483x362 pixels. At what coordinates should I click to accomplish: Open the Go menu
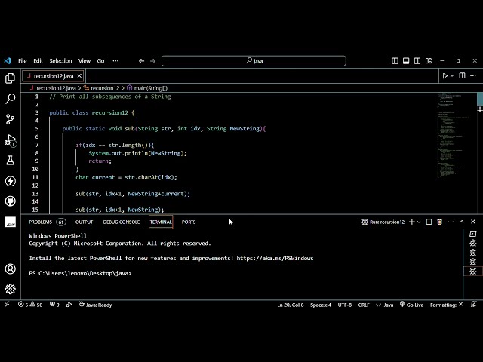click(100, 61)
